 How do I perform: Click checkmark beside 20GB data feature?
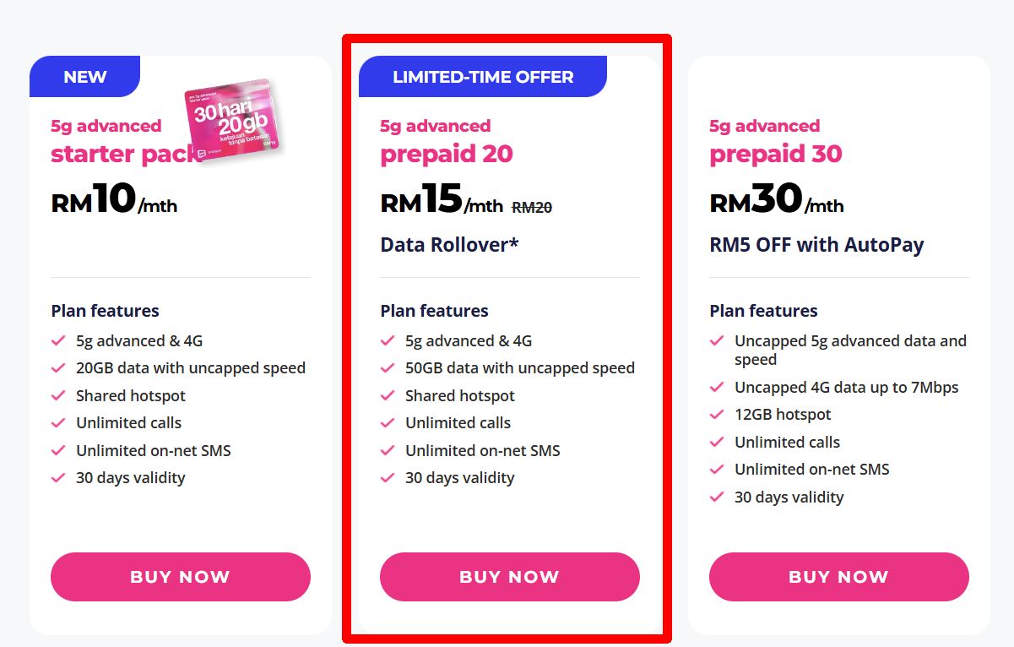pyautogui.click(x=58, y=368)
